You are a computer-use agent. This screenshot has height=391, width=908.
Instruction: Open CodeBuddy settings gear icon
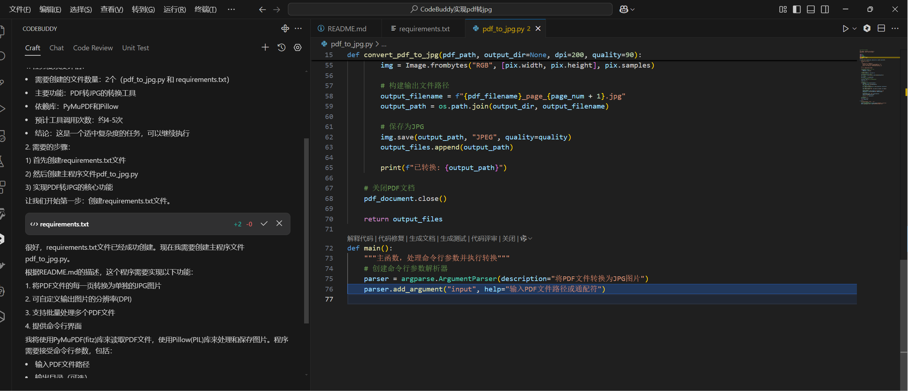298,47
